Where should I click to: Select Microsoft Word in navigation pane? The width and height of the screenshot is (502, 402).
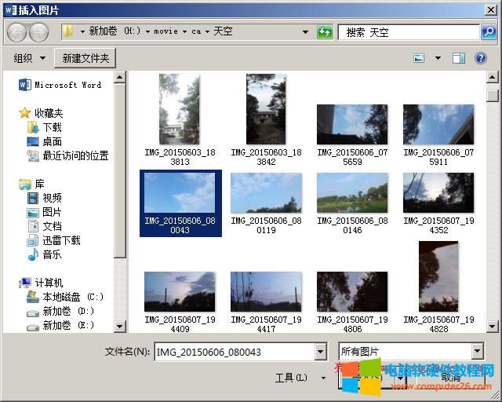(x=67, y=85)
